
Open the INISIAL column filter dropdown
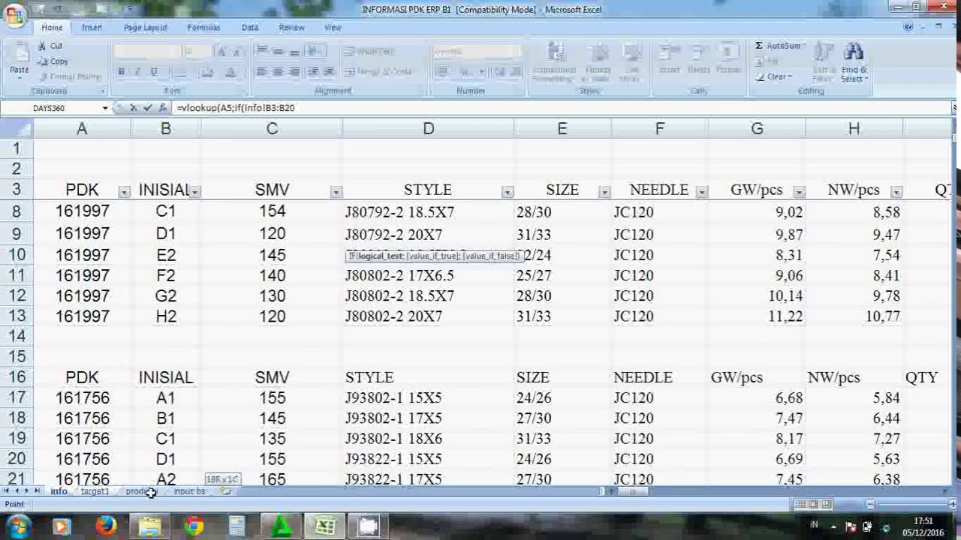click(x=195, y=192)
